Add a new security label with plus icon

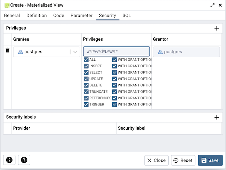[216, 117]
